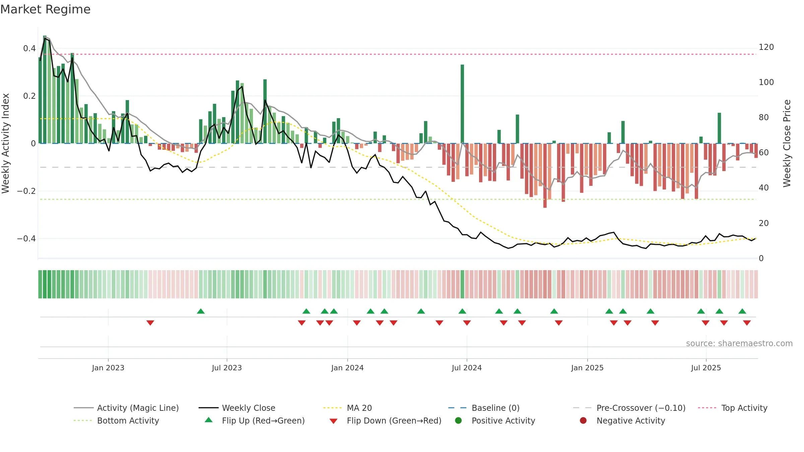The height and width of the screenshot is (452, 804).
Task: Click the Negative Activity red circle legend icon
Action: tap(583, 420)
